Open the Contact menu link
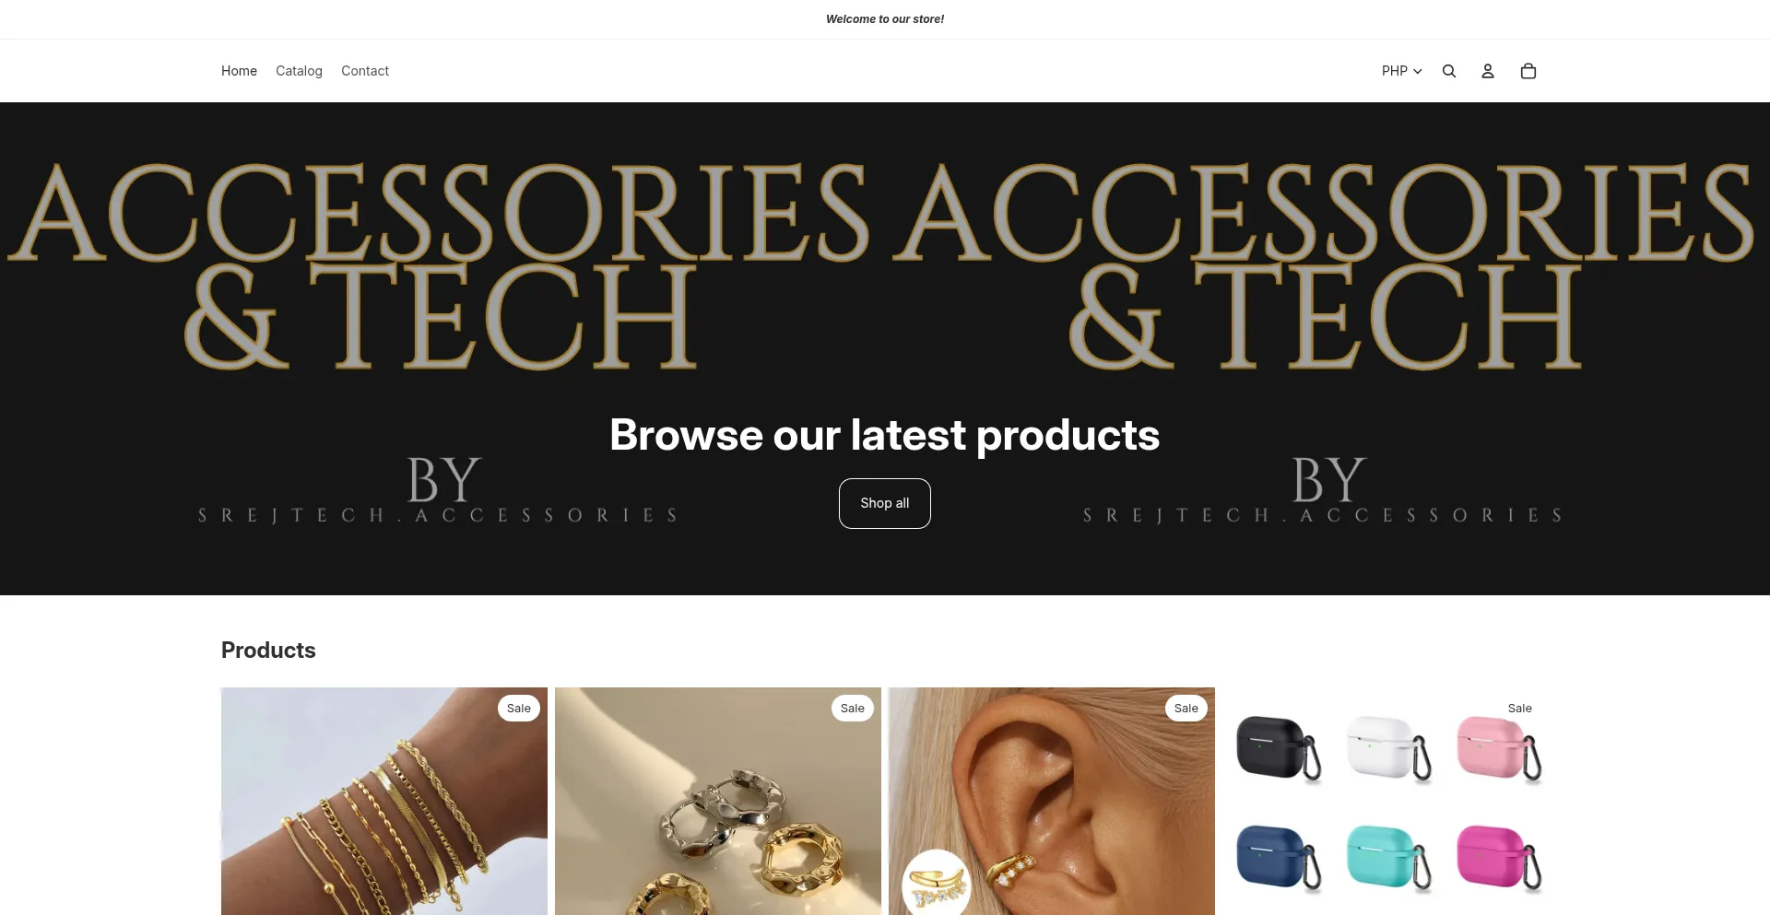The width and height of the screenshot is (1770, 915). [x=365, y=71]
